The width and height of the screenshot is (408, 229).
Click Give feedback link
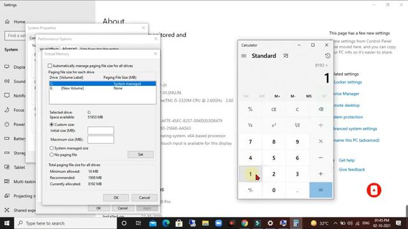tap(352, 169)
